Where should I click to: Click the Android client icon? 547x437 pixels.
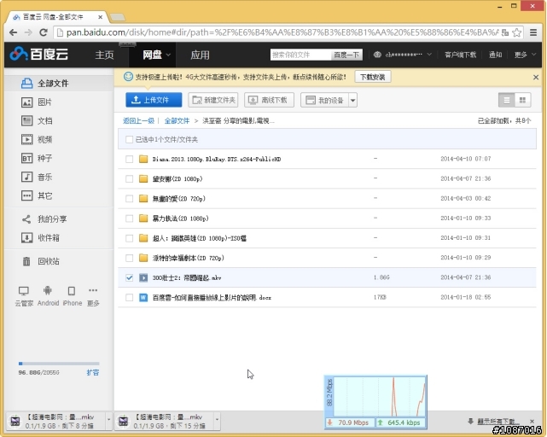pyautogui.click(x=48, y=290)
